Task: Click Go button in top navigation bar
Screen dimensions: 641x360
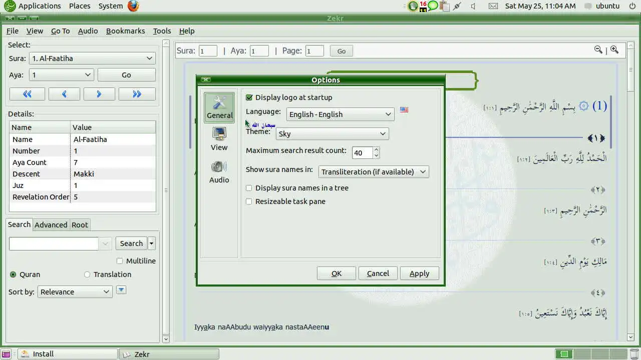Action: 342,51
